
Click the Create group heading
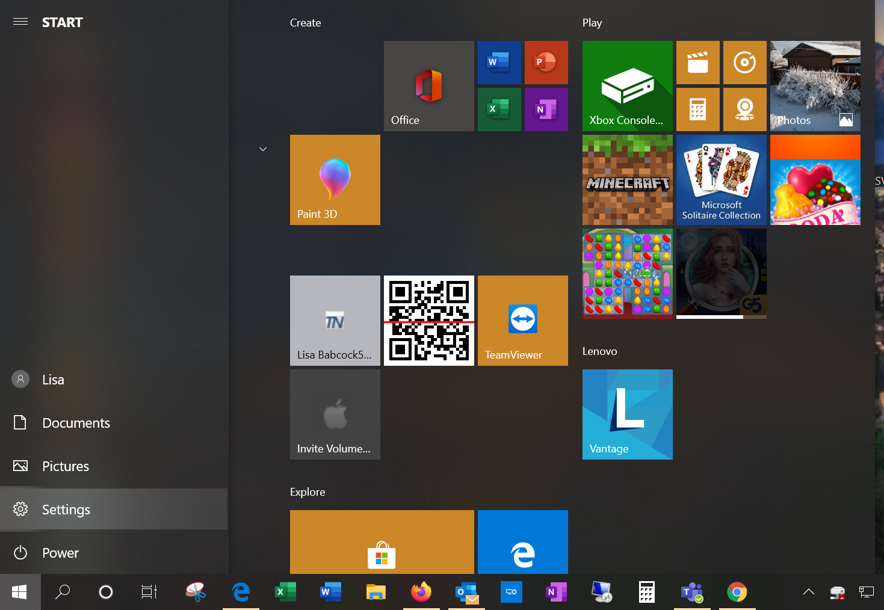coord(305,23)
